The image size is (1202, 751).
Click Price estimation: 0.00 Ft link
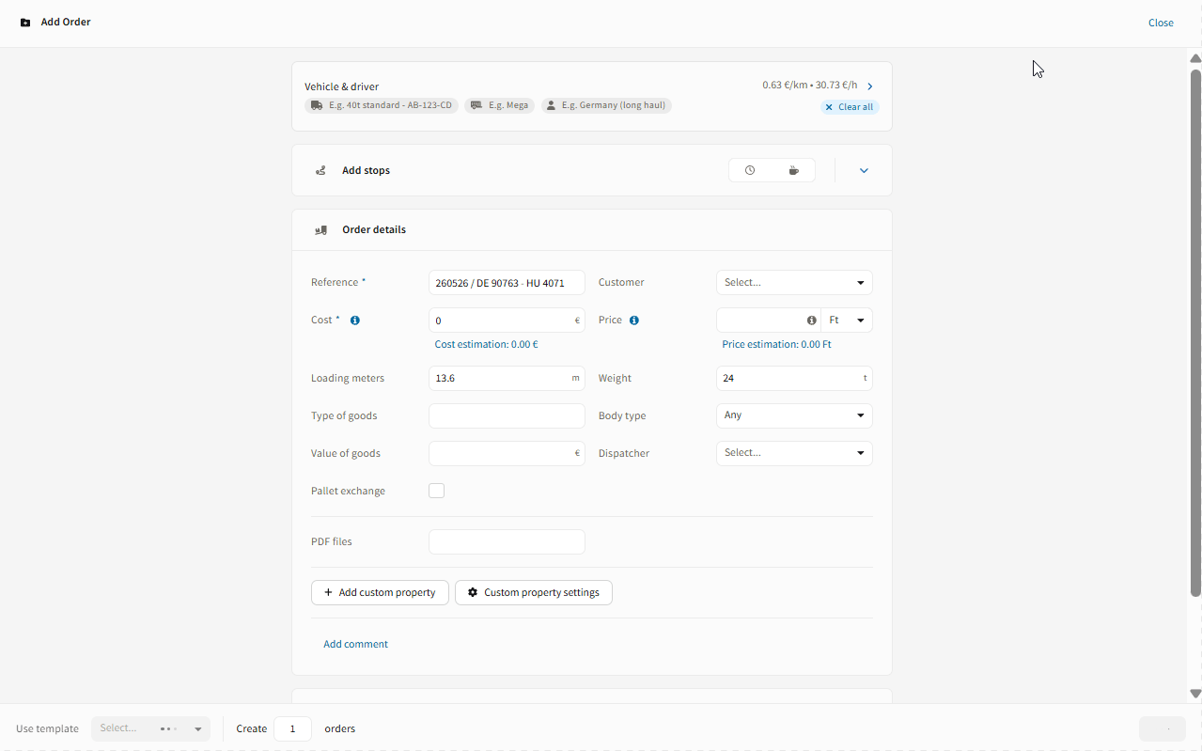coord(776,345)
